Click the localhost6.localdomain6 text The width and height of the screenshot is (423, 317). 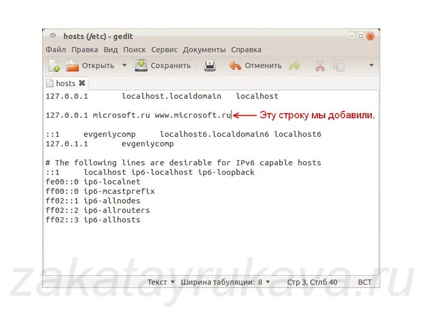coord(214,134)
